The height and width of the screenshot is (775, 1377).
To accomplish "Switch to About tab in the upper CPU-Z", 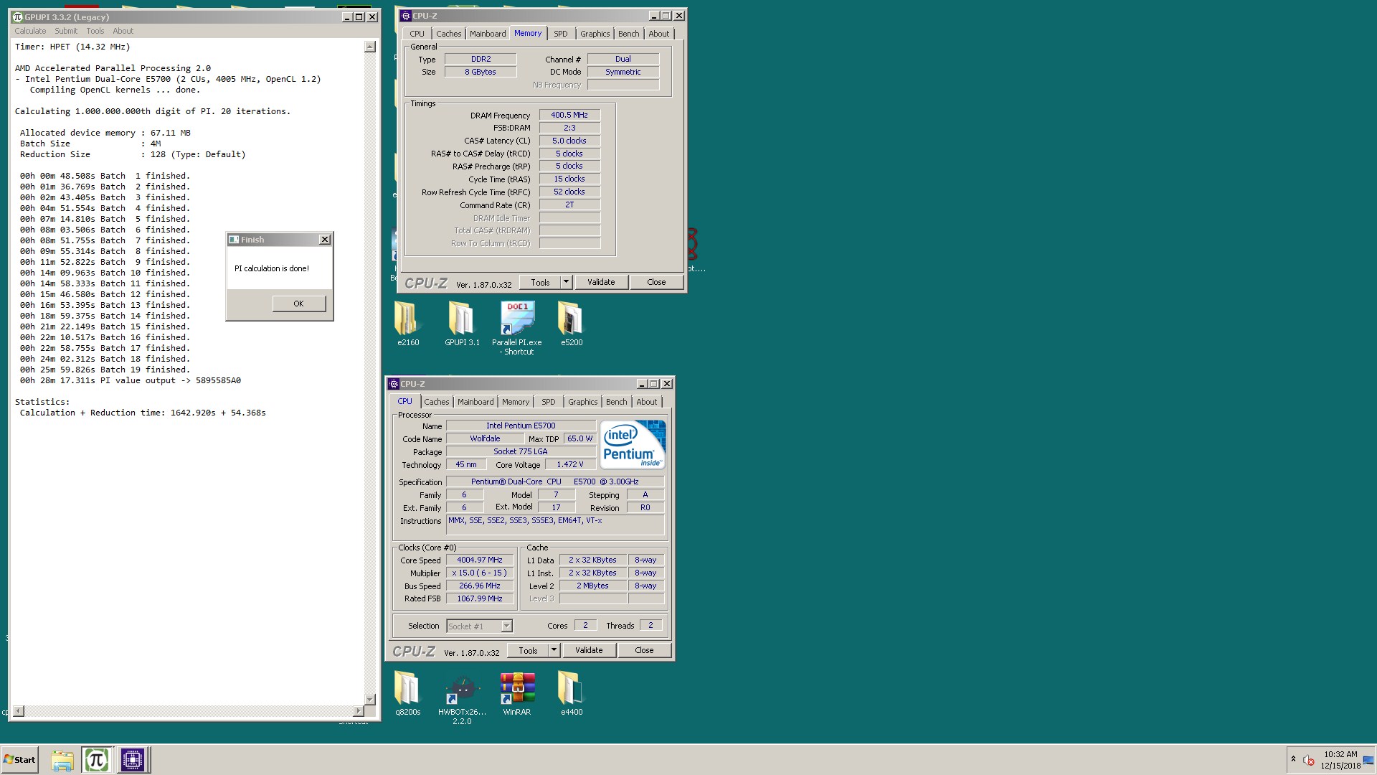I will (x=659, y=34).
